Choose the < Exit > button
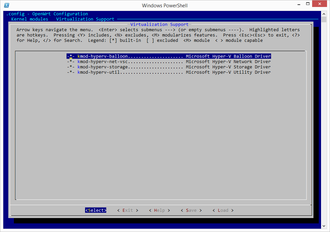This screenshot has height=232, width=330. point(128,210)
